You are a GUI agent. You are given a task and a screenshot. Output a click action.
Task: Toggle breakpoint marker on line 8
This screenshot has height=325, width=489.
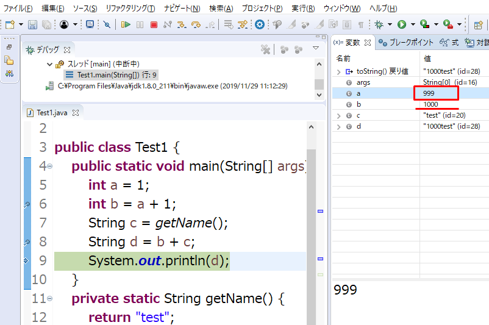[x=27, y=242]
